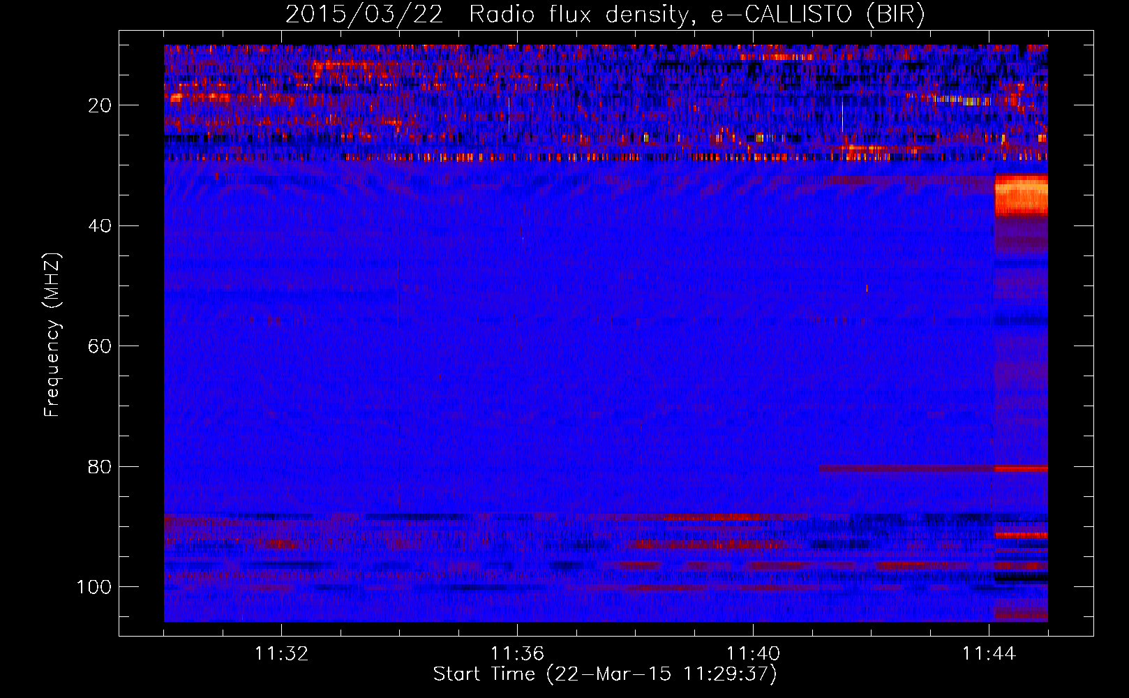Click the time tick label '11:32'
The width and height of the screenshot is (1129, 698).
(281, 654)
